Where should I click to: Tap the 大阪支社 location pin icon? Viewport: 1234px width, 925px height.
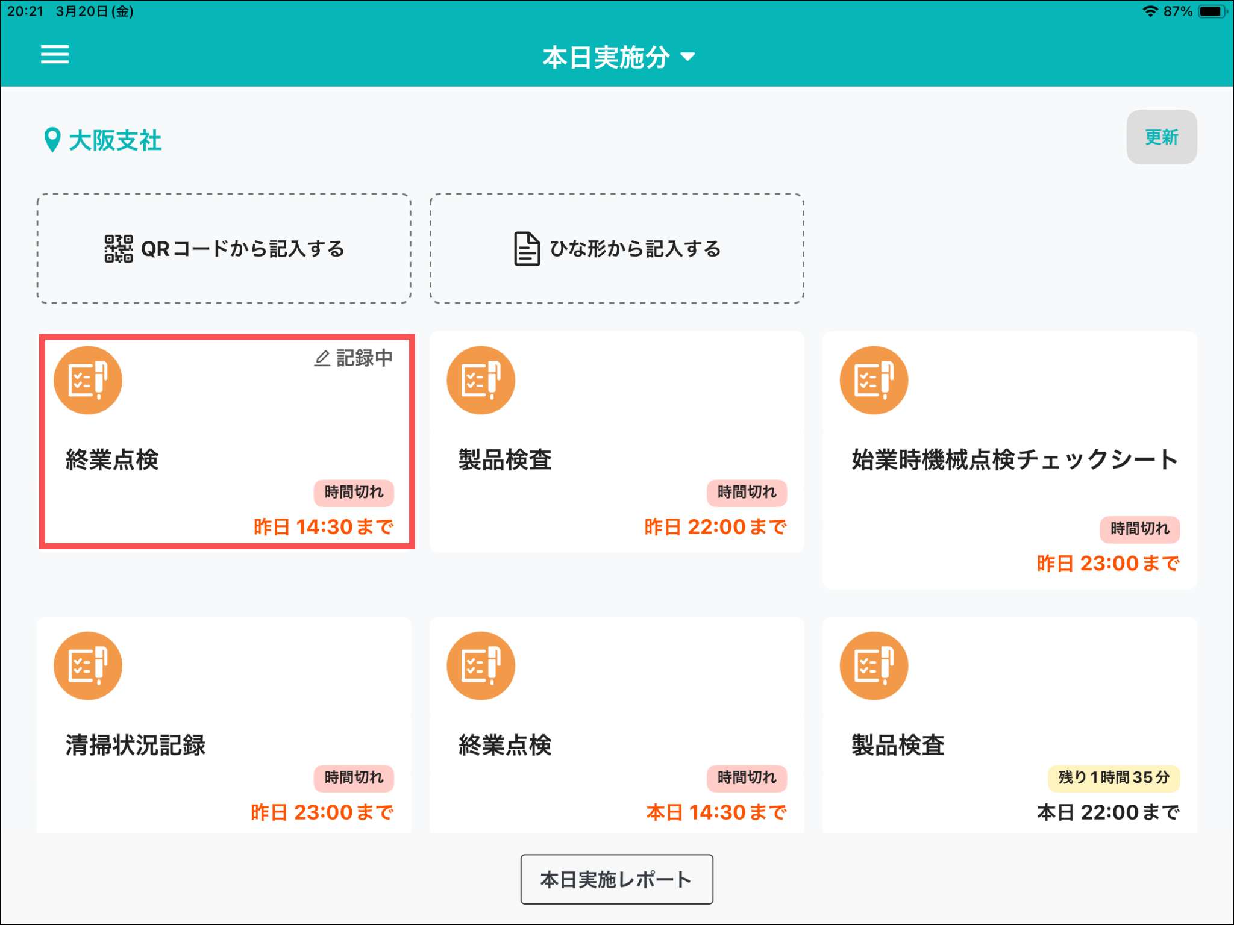52,140
